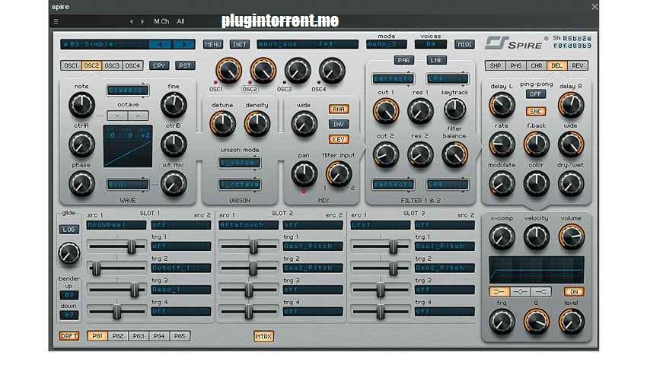
Task: Select the high-shelf EQ shape icon
Action: [x=541, y=292]
